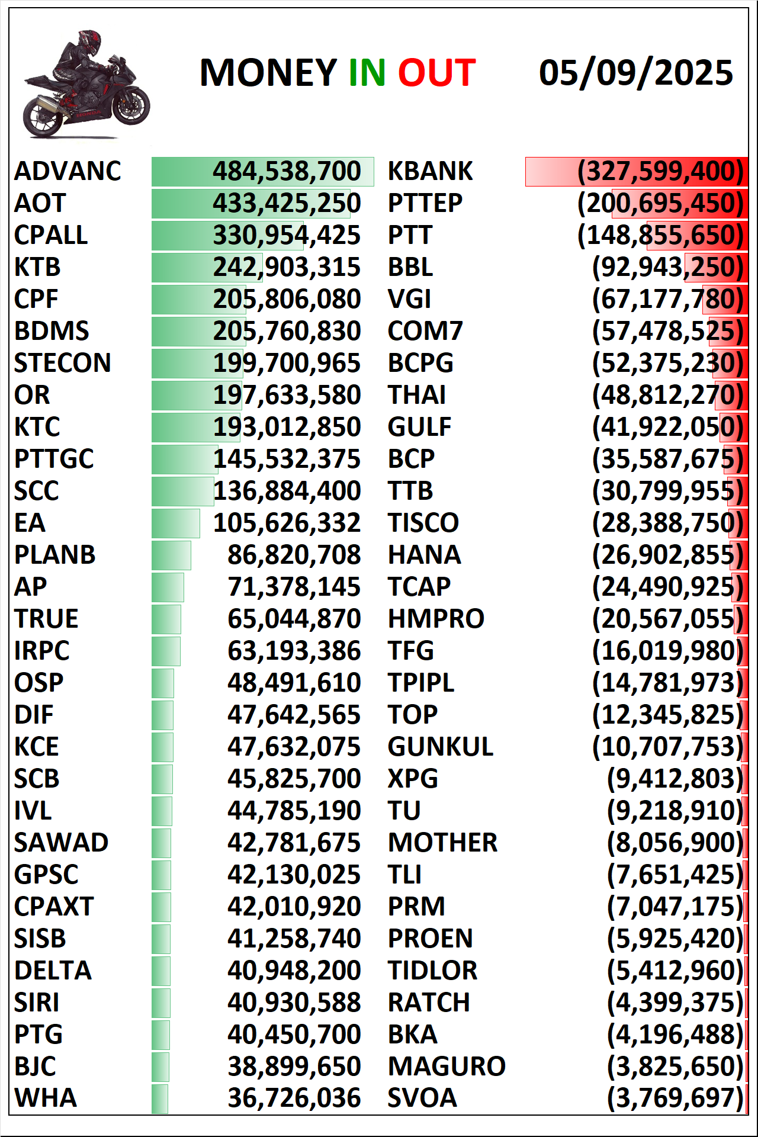This screenshot has height=1137, width=758.
Task: Click the MOTHER ticker label
Action: pyautogui.click(x=442, y=843)
